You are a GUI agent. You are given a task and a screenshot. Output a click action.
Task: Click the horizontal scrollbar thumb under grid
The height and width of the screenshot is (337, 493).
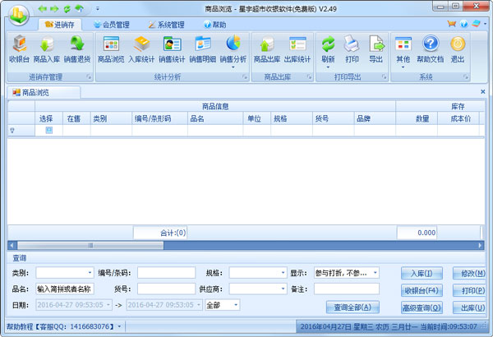point(90,246)
